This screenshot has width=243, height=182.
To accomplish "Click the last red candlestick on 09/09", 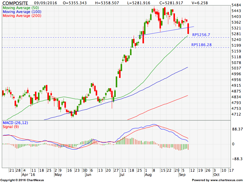I will coord(188,29).
